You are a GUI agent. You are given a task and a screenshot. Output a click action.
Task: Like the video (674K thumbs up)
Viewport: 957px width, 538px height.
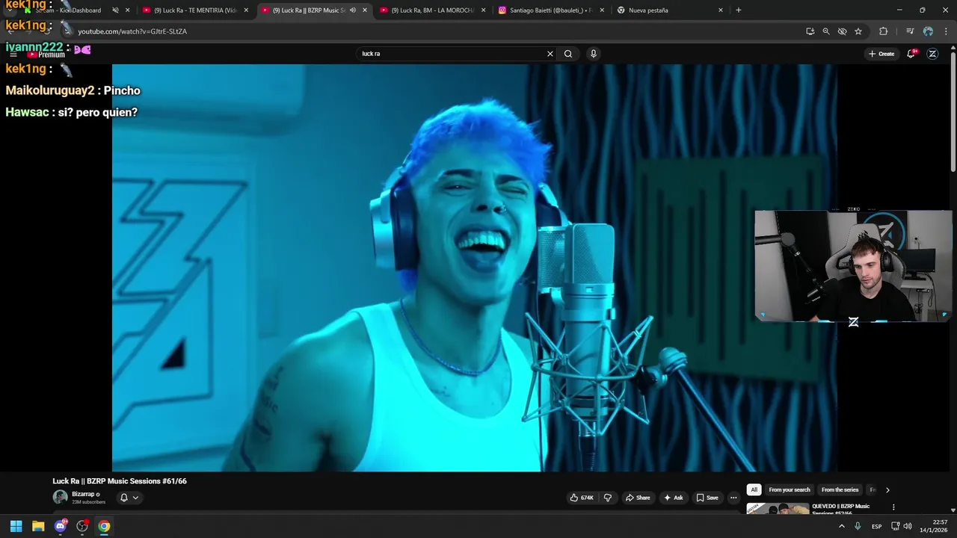coord(582,498)
